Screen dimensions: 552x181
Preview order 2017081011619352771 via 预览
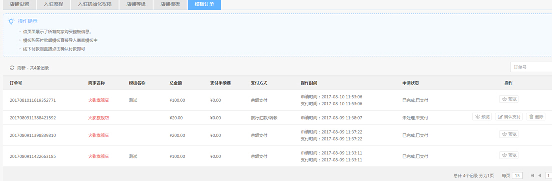[508, 99]
